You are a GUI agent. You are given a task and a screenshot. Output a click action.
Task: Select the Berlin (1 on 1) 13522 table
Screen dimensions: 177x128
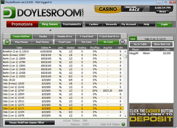tap(63, 76)
